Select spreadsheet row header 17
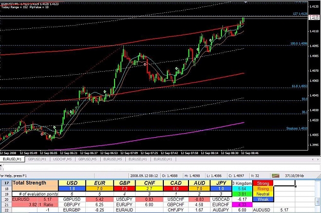 (x=6, y=183)
